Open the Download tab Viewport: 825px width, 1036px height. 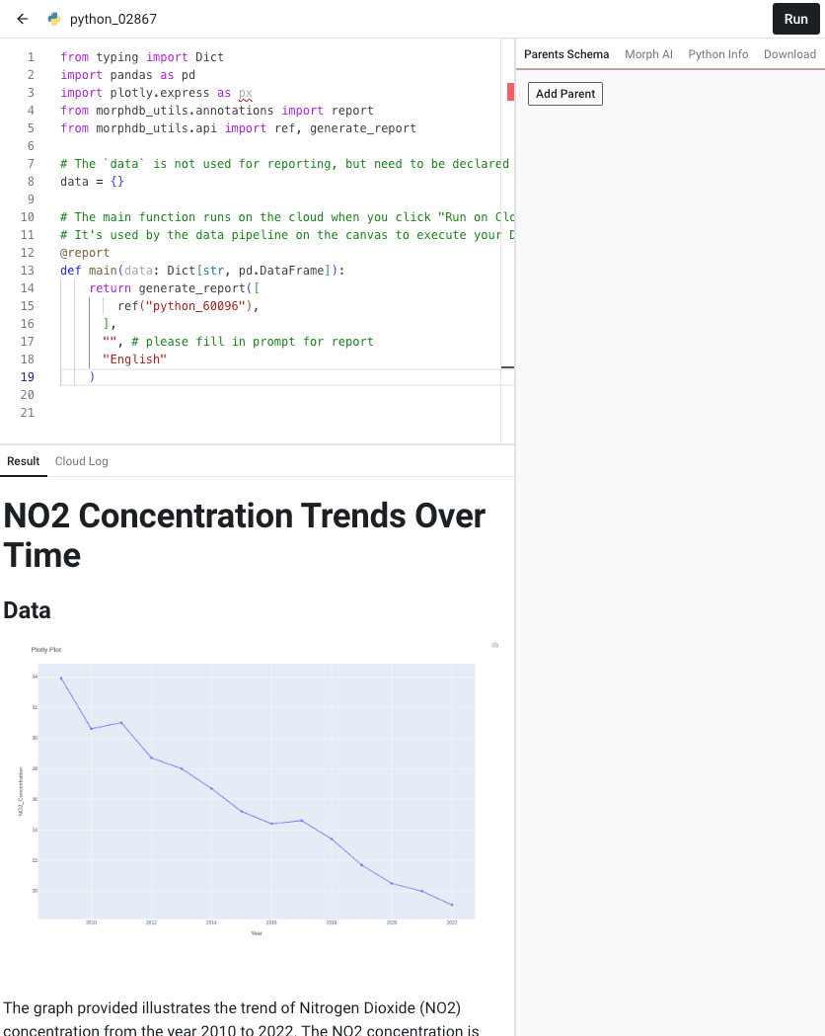(789, 54)
